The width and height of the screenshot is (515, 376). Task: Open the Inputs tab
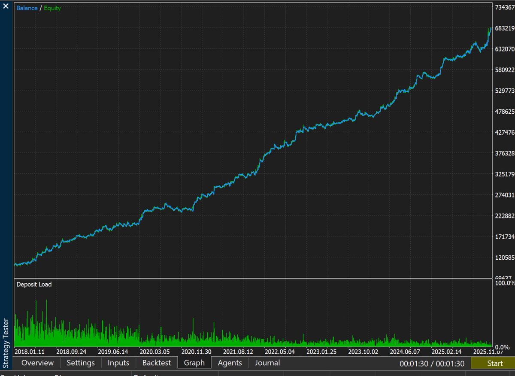[x=118, y=363]
